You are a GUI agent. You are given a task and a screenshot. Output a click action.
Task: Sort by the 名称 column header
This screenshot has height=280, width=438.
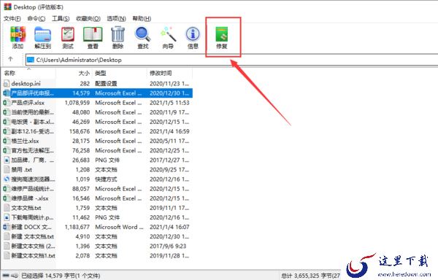tap(28, 73)
